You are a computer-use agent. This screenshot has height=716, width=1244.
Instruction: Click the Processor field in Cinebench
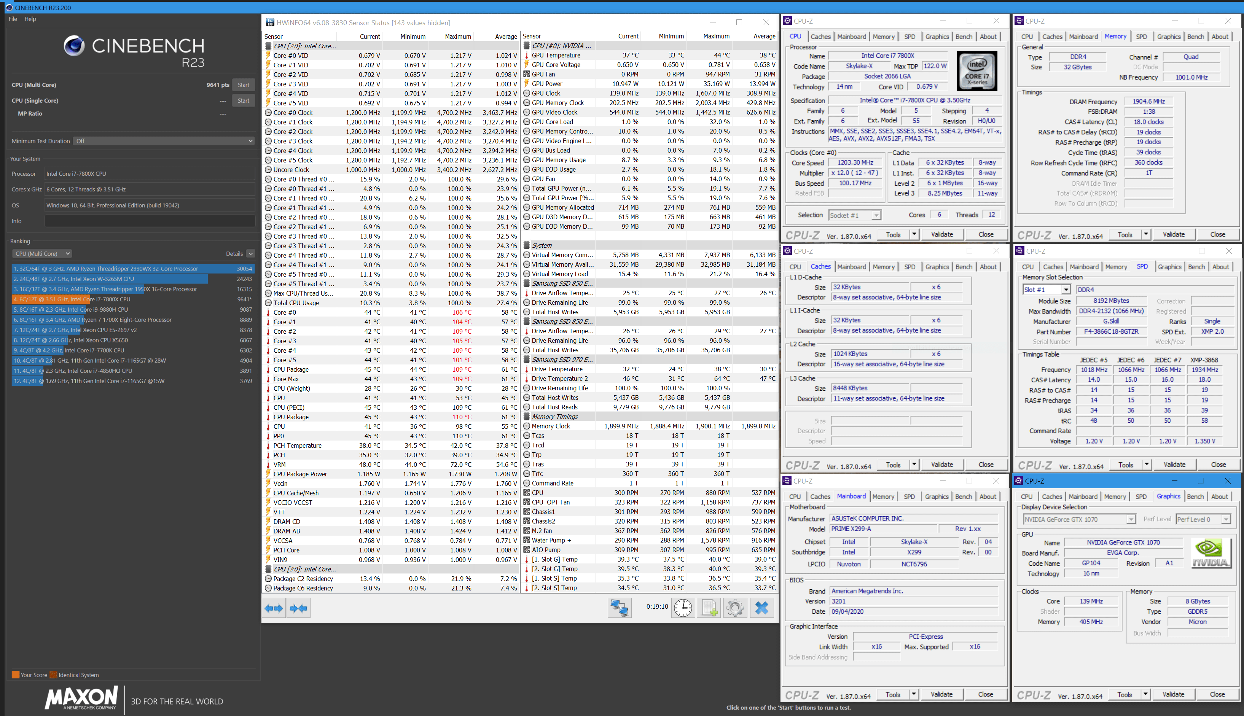pyautogui.click(x=150, y=173)
